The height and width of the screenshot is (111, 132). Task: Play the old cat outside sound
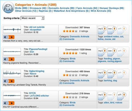coord(12,37)
